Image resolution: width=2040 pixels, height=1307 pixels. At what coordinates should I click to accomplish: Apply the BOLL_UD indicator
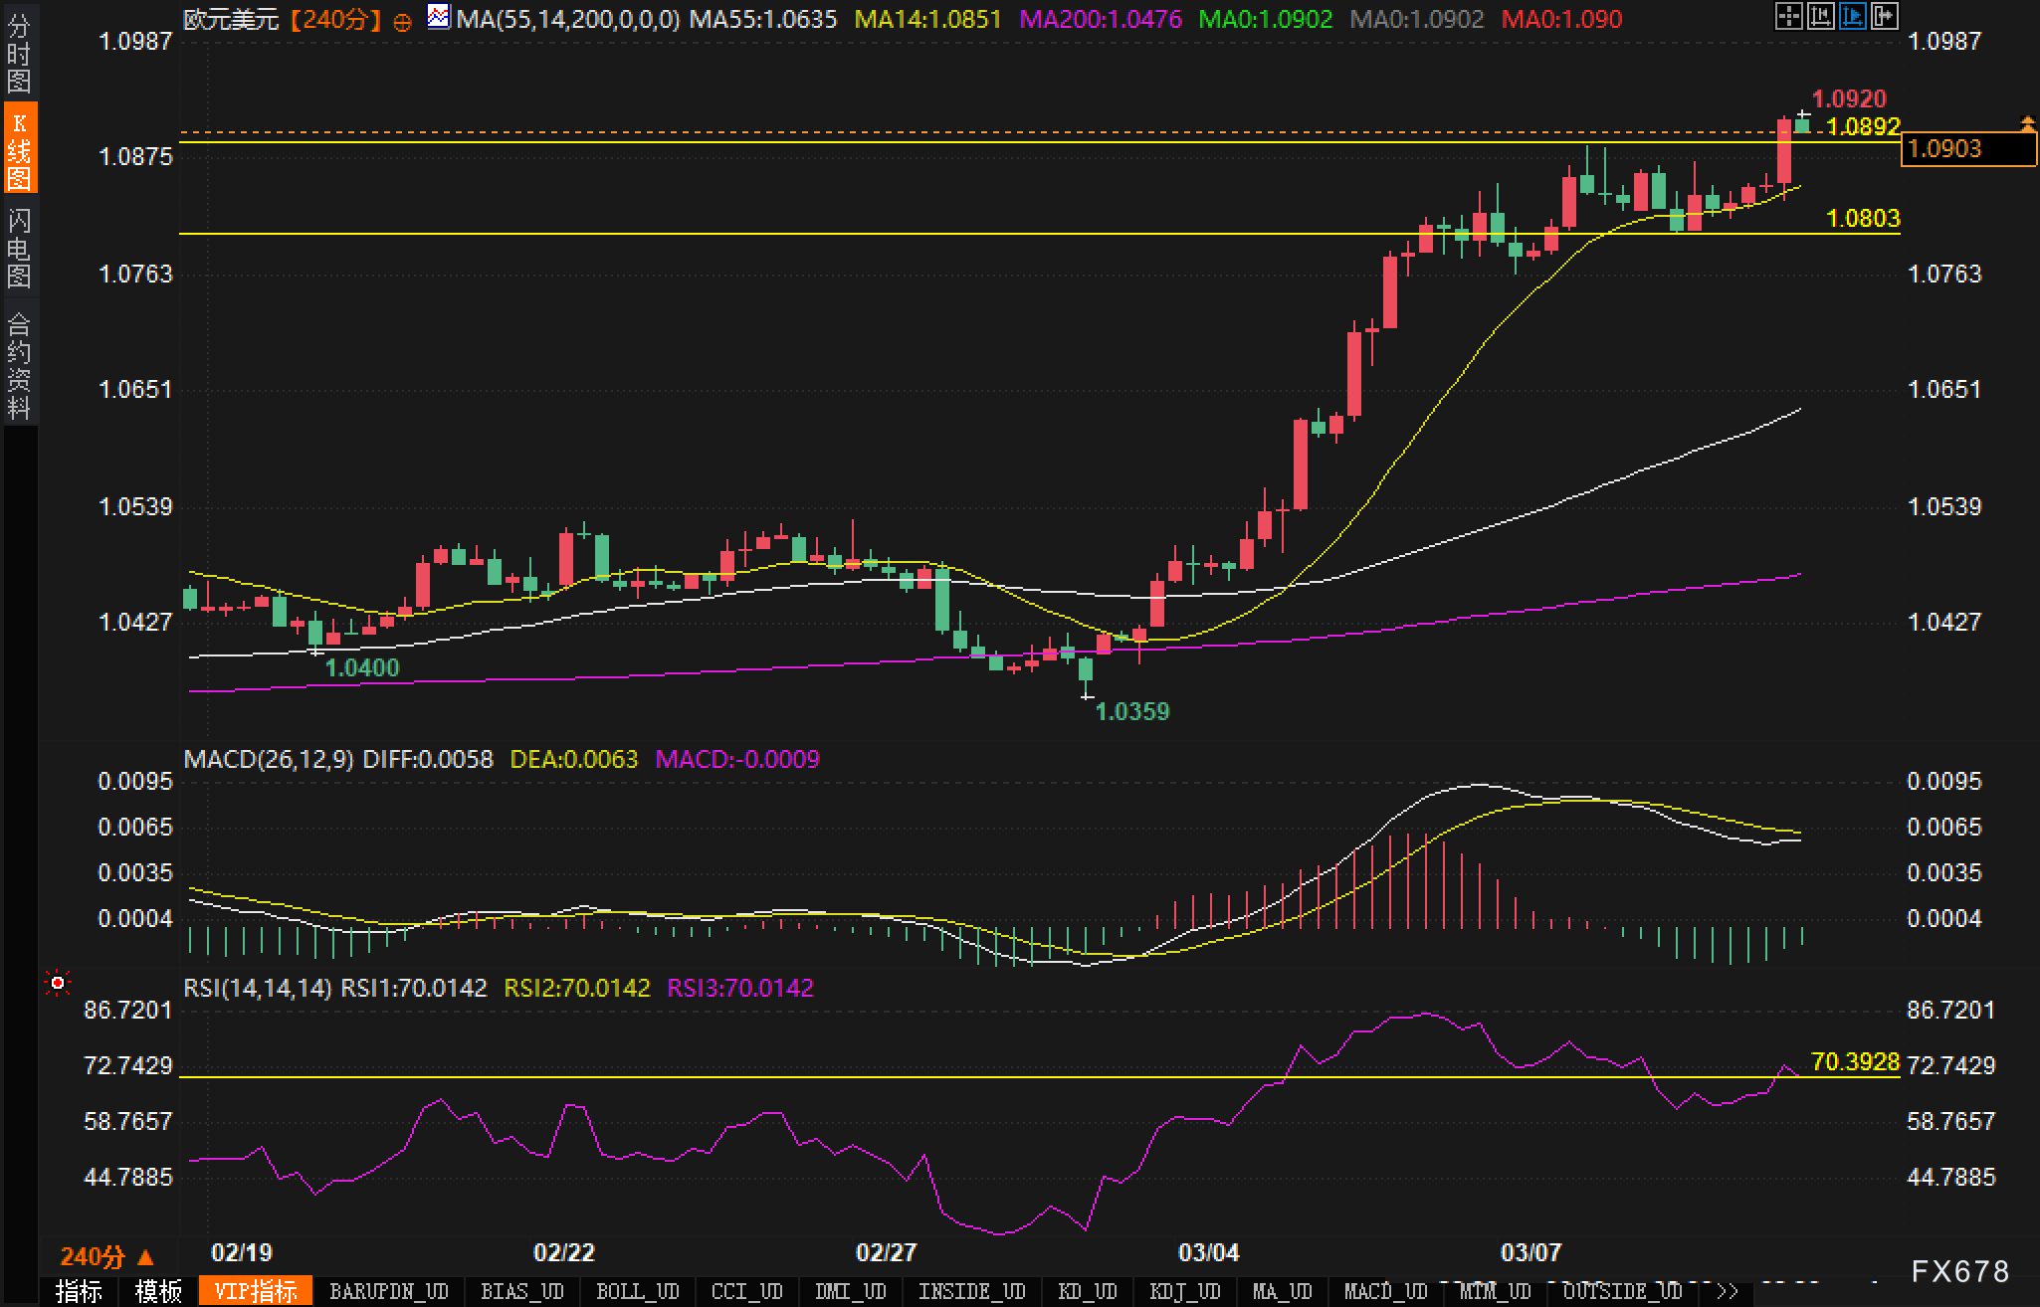pyautogui.click(x=637, y=1291)
